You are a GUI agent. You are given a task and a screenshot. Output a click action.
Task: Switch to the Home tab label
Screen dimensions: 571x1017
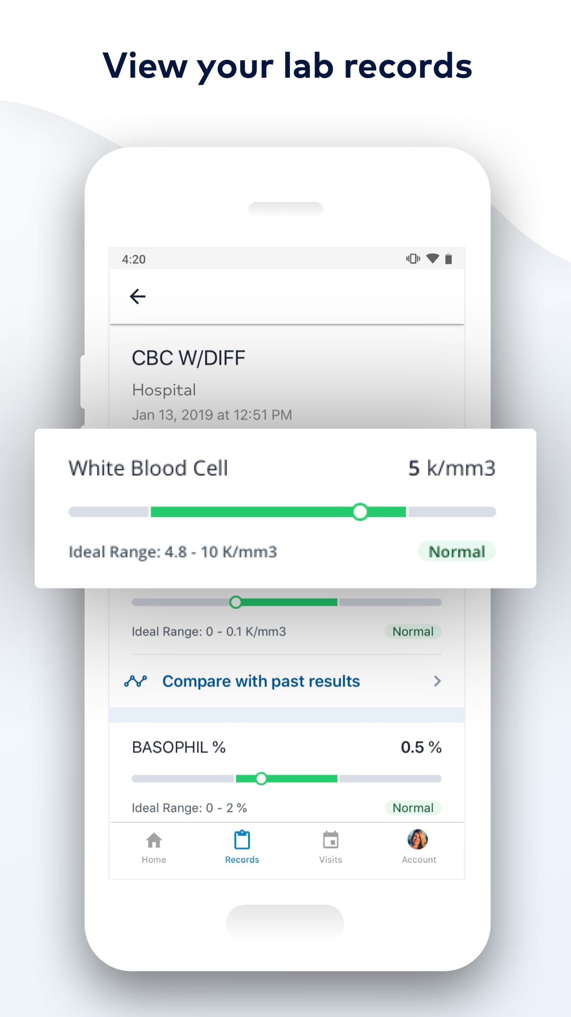coord(154,860)
